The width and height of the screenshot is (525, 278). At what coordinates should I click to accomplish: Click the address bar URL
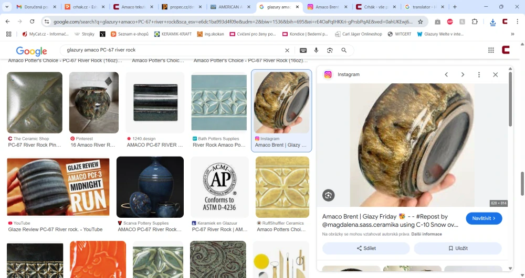(x=233, y=21)
